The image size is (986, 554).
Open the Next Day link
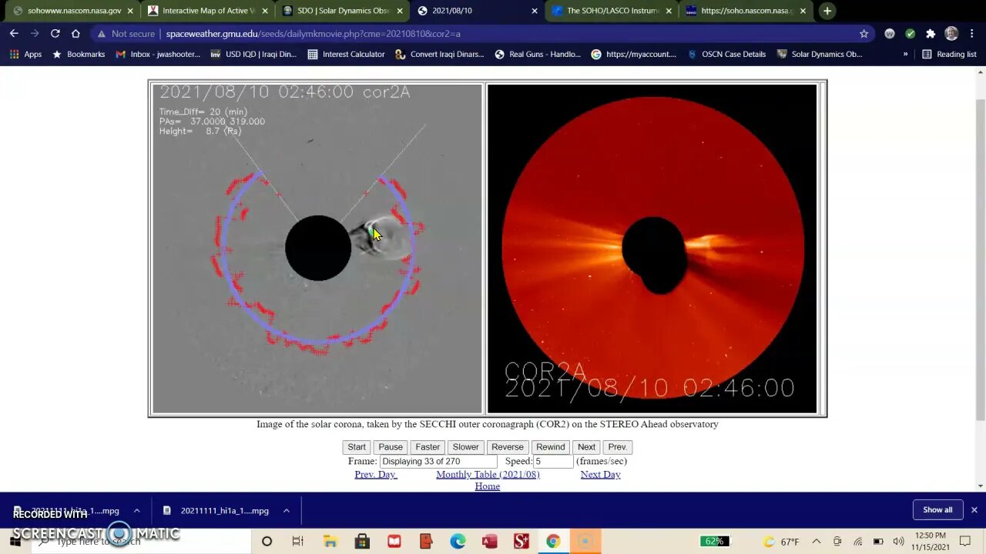coord(600,474)
